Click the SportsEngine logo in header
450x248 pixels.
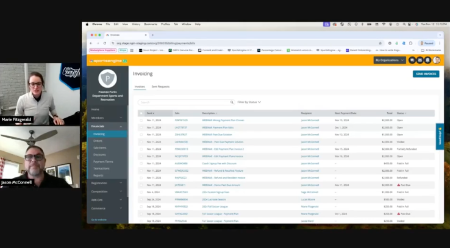coord(109,61)
